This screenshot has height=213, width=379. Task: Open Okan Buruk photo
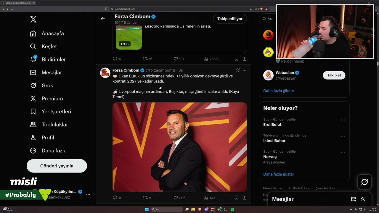[x=180, y=147]
